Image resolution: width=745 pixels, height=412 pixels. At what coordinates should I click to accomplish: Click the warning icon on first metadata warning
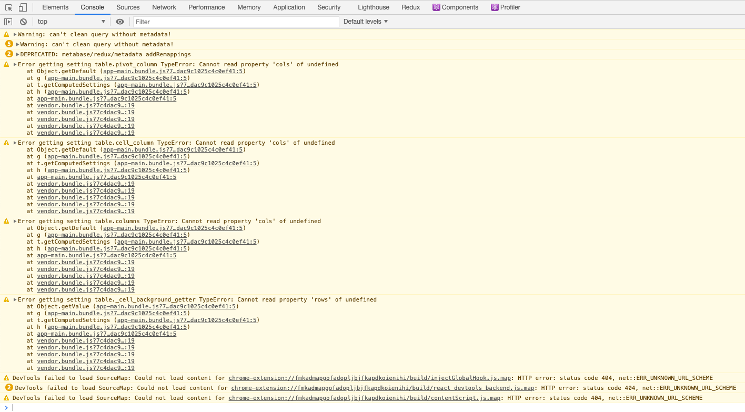[x=6, y=34]
